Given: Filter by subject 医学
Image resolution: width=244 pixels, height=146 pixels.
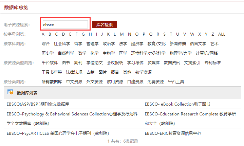Looking at the screenshot, I should (x=123, y=53).
